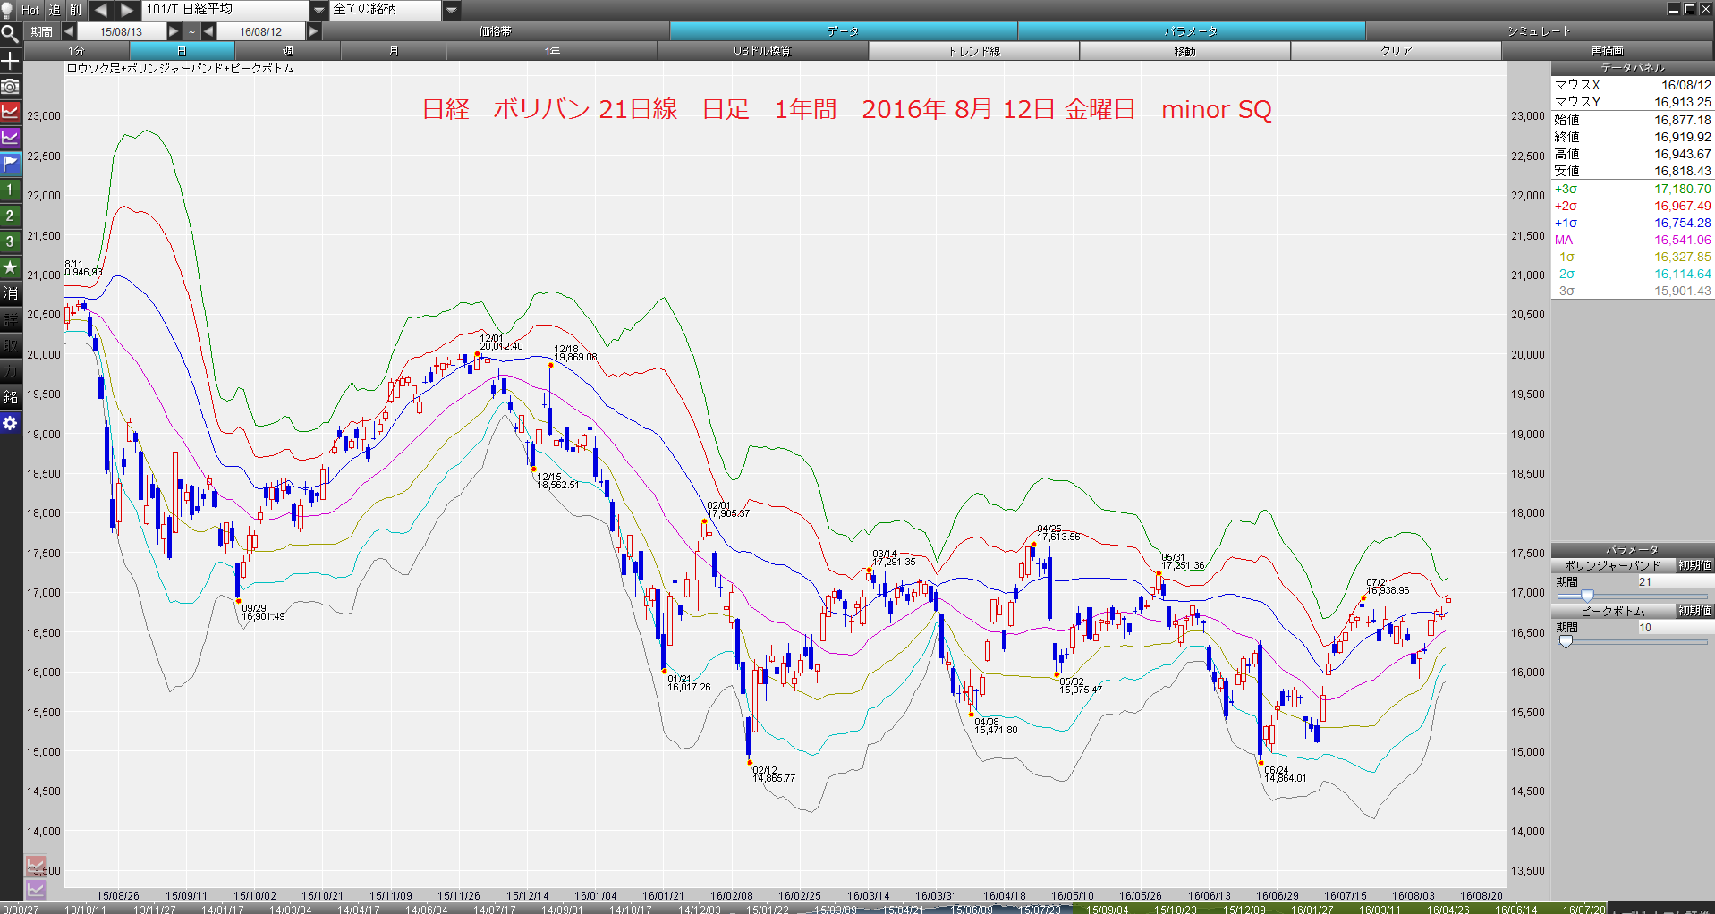Select the データ tab
Image resolution: width=1715 pixels, height=914 pixels.
[x=843, y=31]
